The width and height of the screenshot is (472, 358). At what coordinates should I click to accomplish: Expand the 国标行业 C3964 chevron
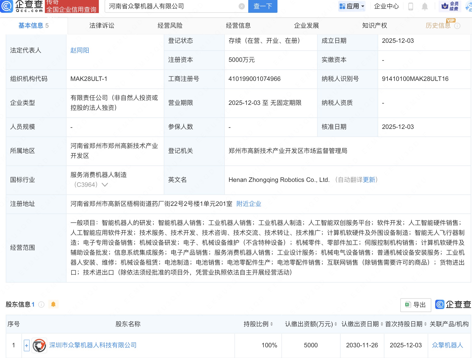(x=105, y=185)
